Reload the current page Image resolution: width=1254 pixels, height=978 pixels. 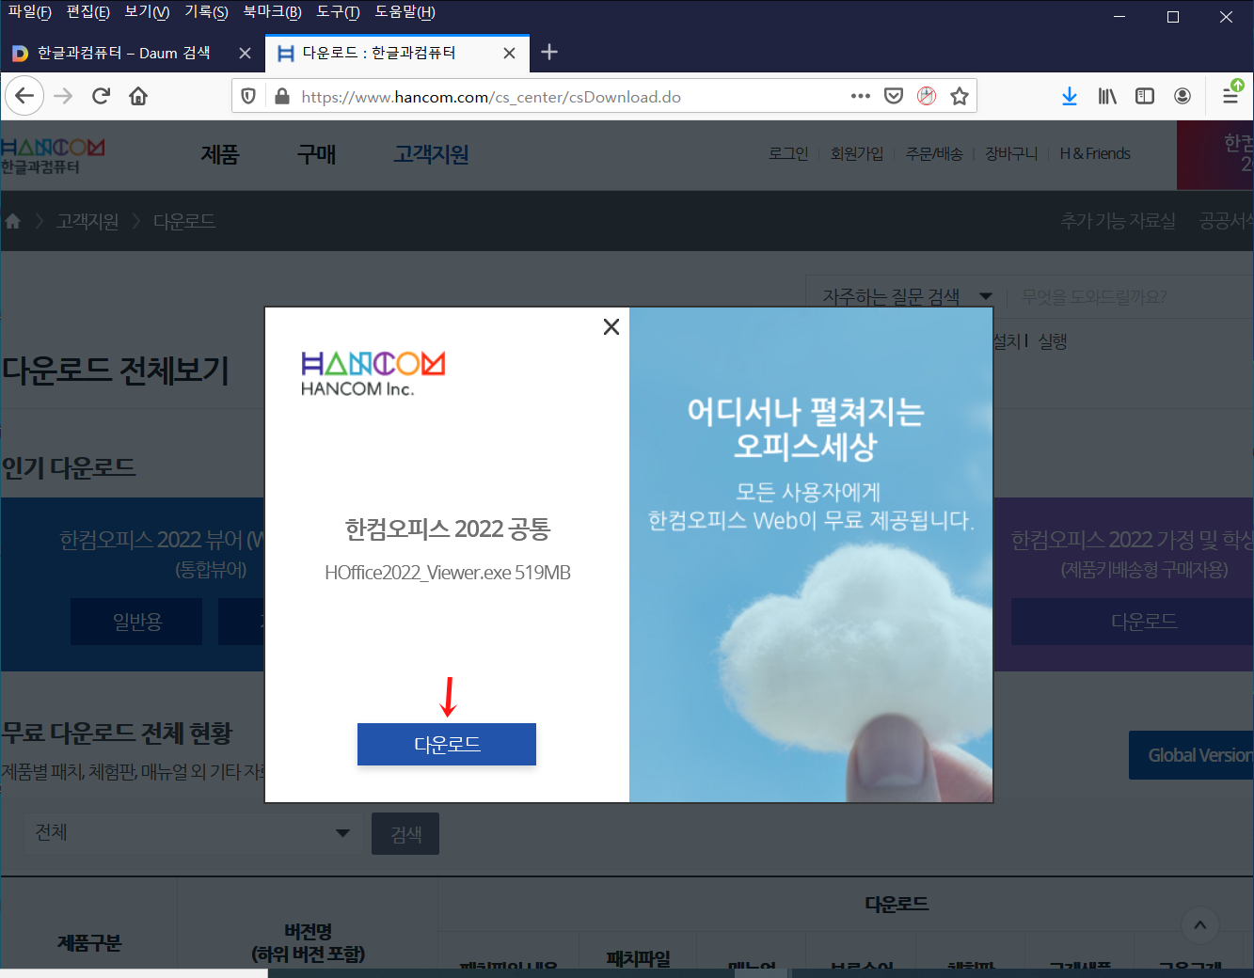point(101,96)
